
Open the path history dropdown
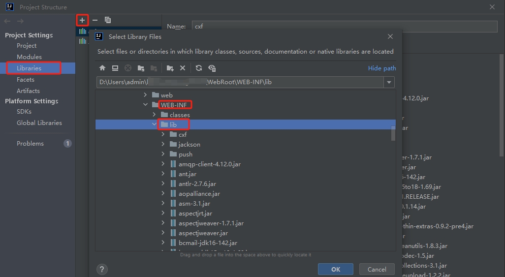[389, 82]
